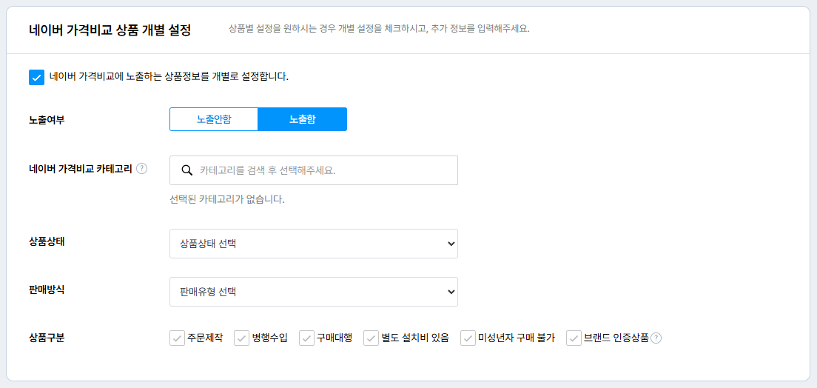Select the 미성년자 구매 불가 checkbox
The height and width of the screenshot is (388, 817).
468,338
